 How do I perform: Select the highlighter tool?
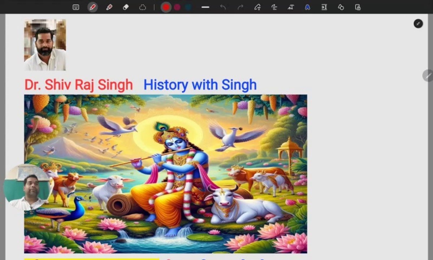click(109, 7)
